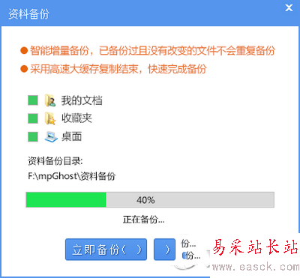
Task: Select the 收藏夹 label text
Action: tap(76, 118)
